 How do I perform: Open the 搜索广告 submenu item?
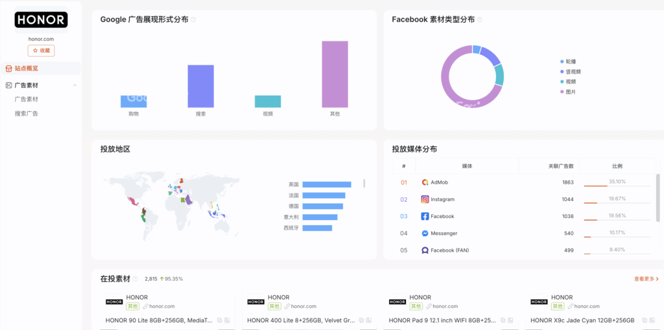click(x=26, y=114)
